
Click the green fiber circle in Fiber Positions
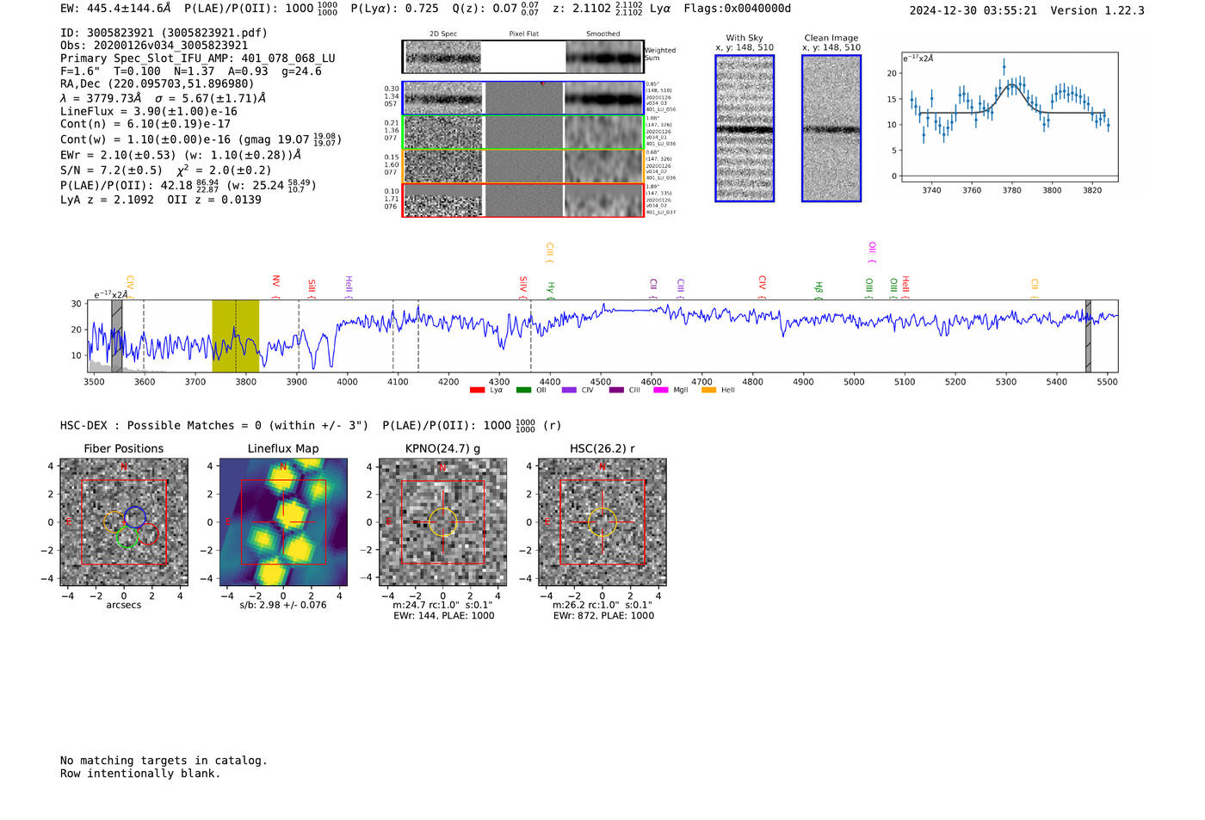pos(127,538)
